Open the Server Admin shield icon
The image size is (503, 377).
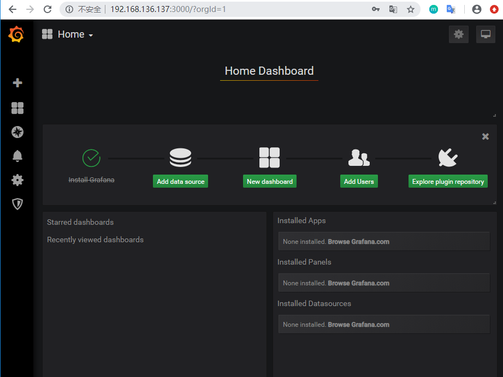tap(17, 204)
